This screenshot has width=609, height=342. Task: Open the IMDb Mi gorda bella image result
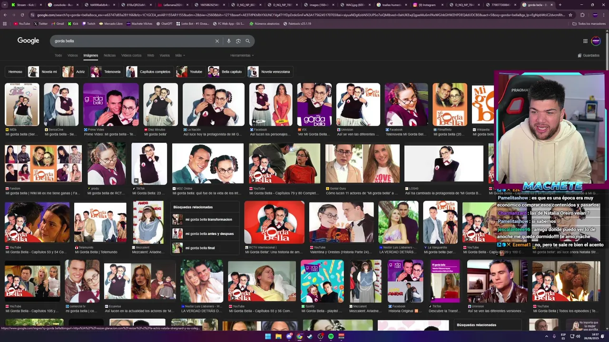point(22,104)
